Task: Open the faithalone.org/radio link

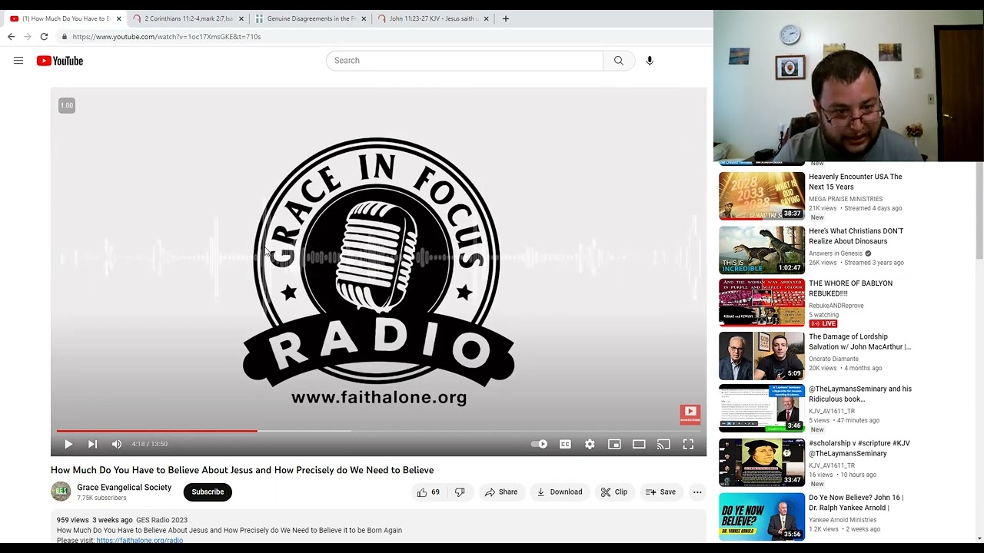Action: pyautogui.click(x=140, y=540)
